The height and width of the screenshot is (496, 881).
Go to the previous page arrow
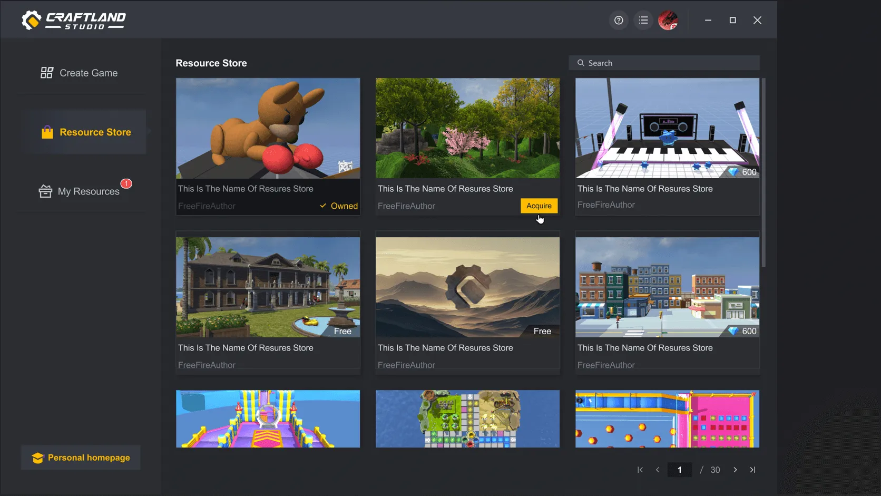pyautogui.click(x=658, y=470)
